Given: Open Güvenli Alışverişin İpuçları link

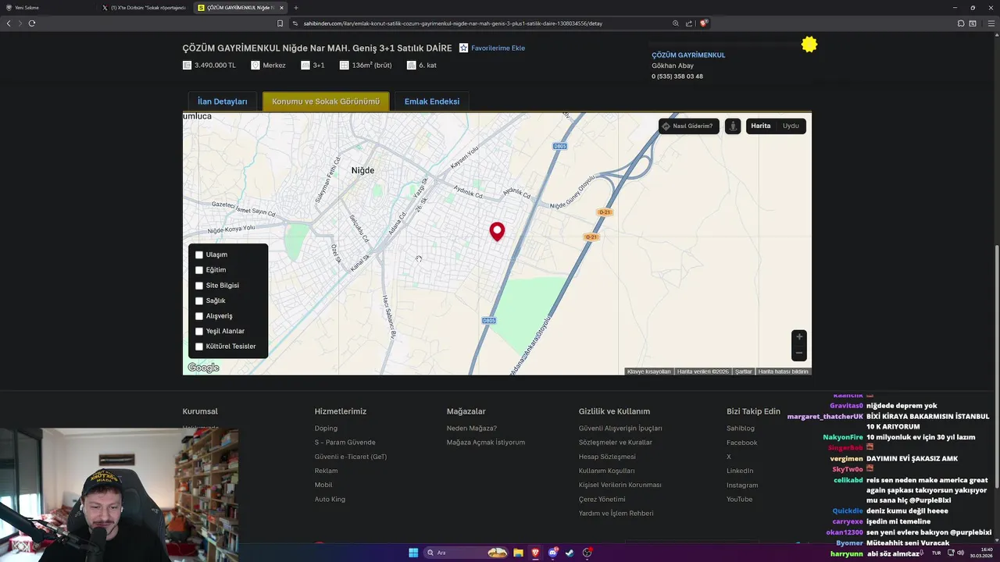Looking at the screenshot, I should click(620, 429).
